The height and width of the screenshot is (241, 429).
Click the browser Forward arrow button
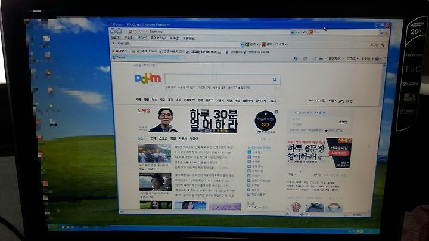(119, 32)
